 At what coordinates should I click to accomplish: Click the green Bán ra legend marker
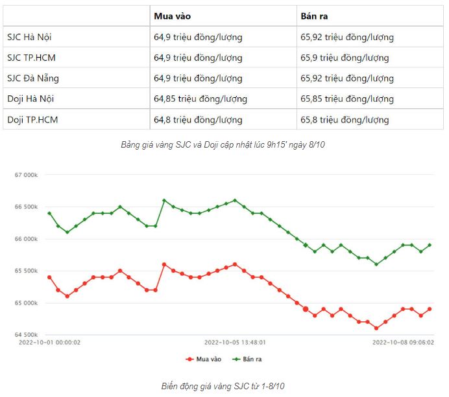coord(236,358)
